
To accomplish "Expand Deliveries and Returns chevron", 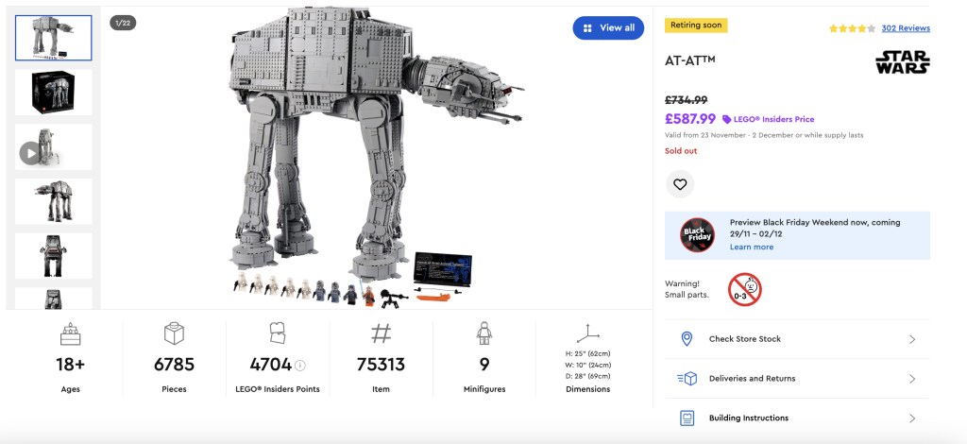I will [912, 379].
